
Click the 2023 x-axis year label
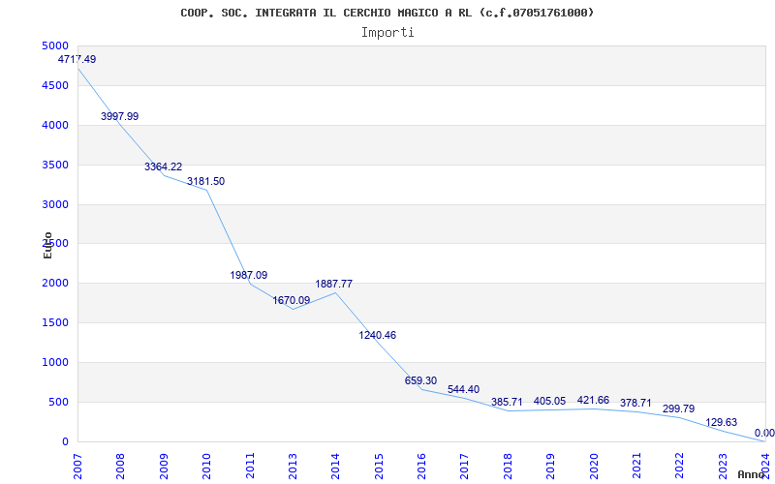click(723, 467)
